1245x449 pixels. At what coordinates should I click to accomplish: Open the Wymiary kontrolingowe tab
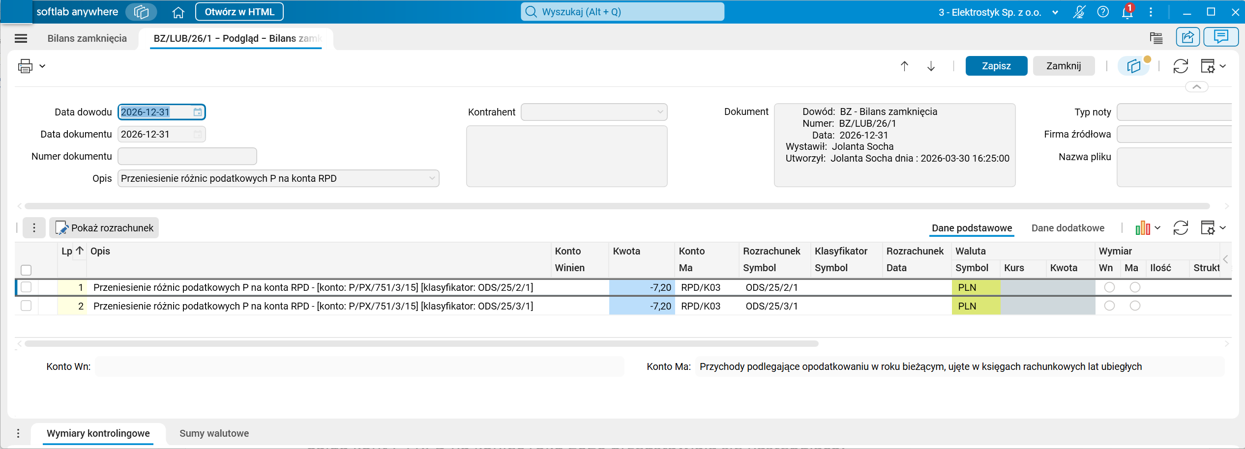[98, 433]
